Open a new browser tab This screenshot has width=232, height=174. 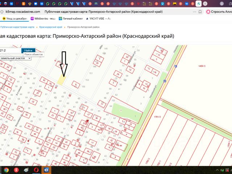click(x=205, y=4)
